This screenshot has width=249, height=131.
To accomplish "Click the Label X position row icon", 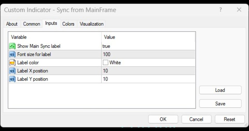I will pyautogui.click(x=12, y=71).
